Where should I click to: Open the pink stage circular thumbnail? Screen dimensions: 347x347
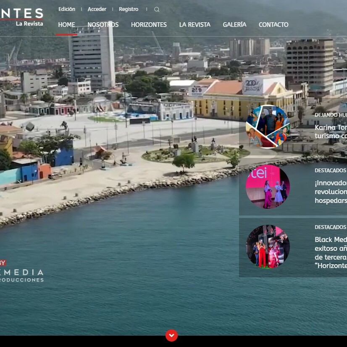point(268,187)
